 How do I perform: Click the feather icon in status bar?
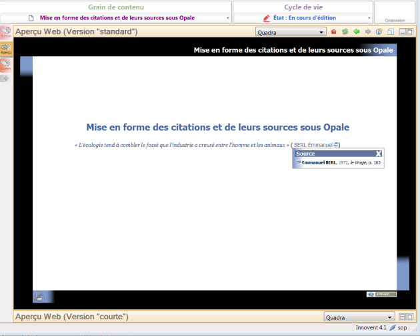click(x=393, y=327)
